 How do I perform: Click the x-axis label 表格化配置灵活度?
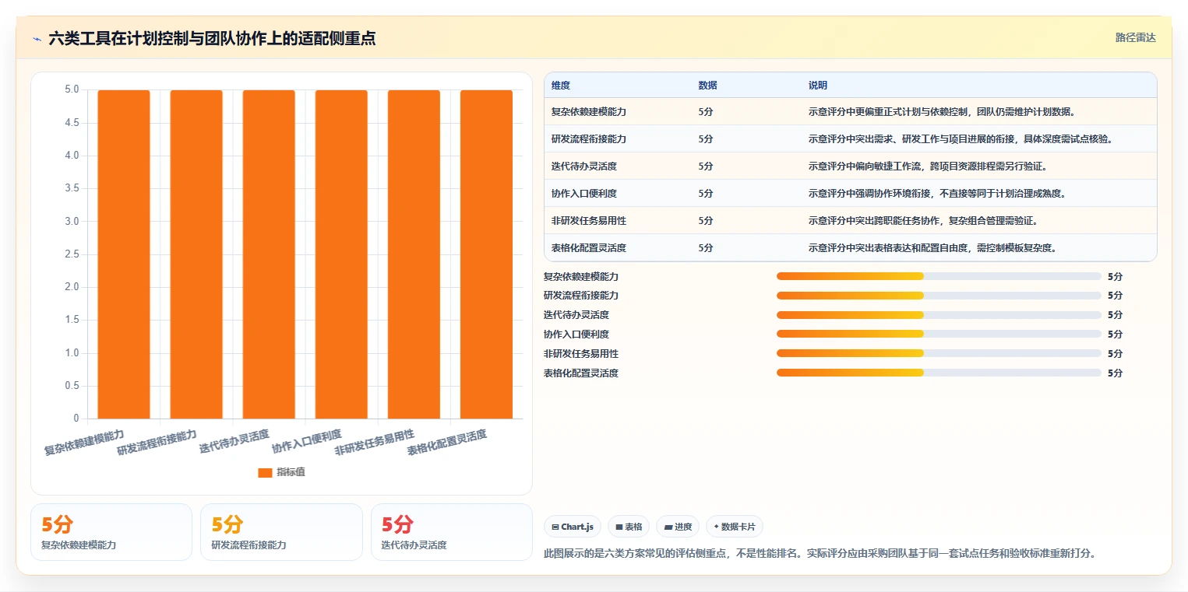(447, 442)
